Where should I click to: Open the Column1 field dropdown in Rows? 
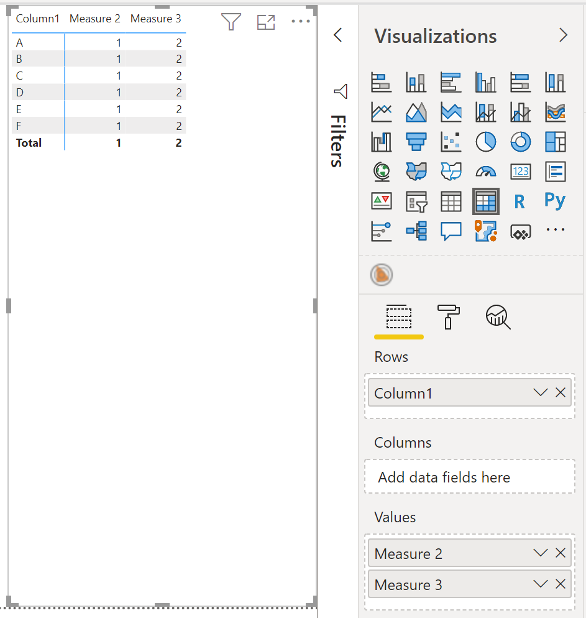[540, 392]
